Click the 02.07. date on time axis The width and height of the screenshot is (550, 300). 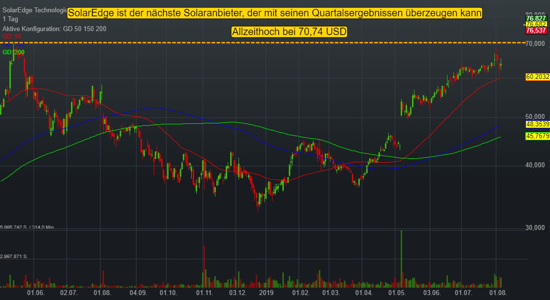point(69,293)
